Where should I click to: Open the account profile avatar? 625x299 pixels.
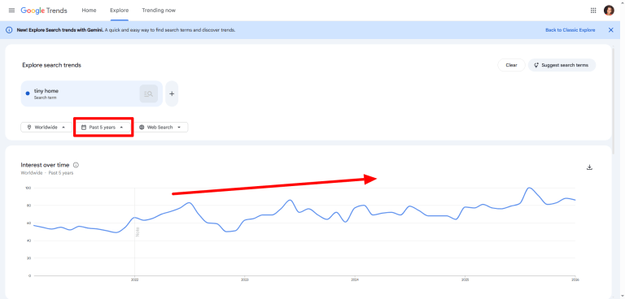pyautogui.click(x=609, y=11)
